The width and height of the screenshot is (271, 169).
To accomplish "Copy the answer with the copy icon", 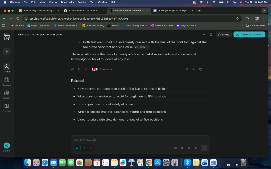I will 201,69.
